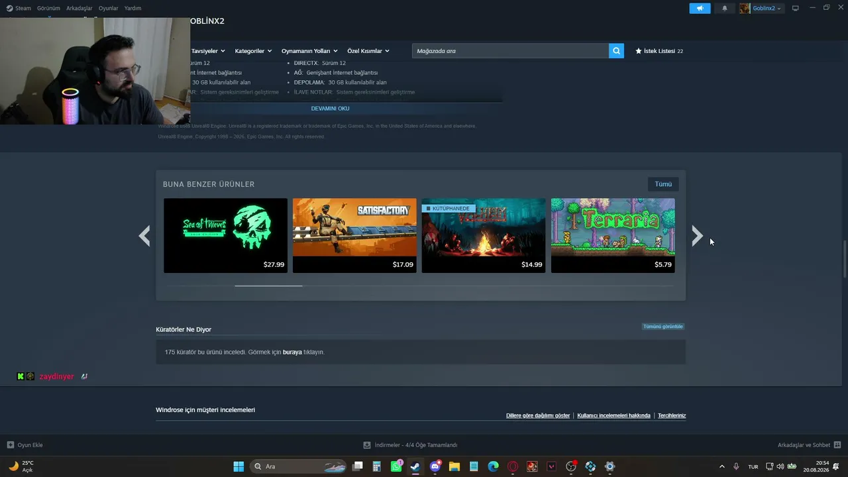This screenshot has height=477, width=848.
Task: Open the volume control in system tray
Action: (780, 466)
